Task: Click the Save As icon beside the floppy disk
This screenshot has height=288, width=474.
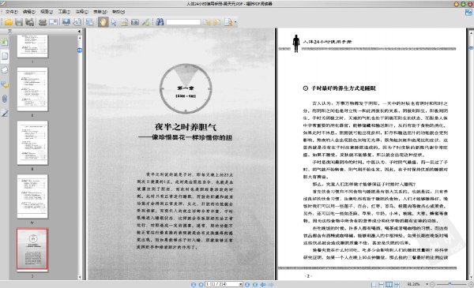Action: tap(30, 22)
